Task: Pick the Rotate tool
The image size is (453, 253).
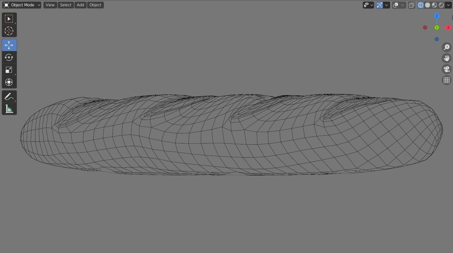Action: pyautogui.click(x=9, y=57)
